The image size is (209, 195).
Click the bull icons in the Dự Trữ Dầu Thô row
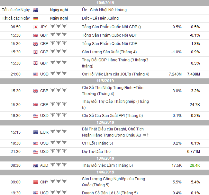pyautogui.click(x=58, y=151)
